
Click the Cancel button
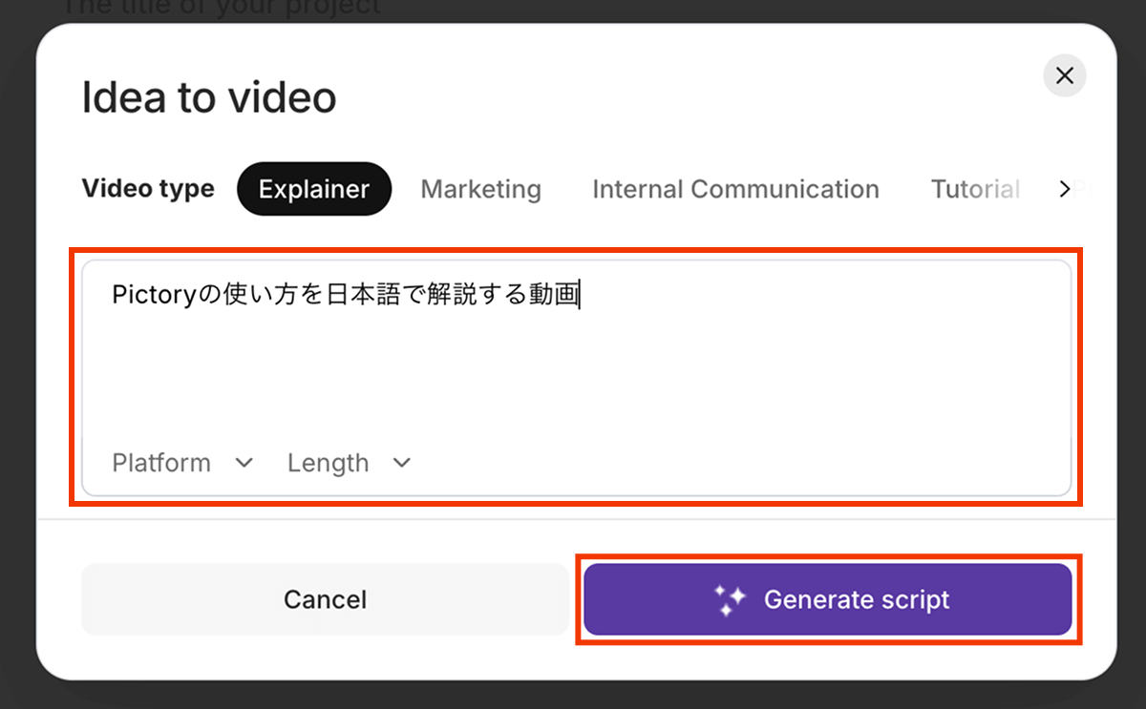325,599
